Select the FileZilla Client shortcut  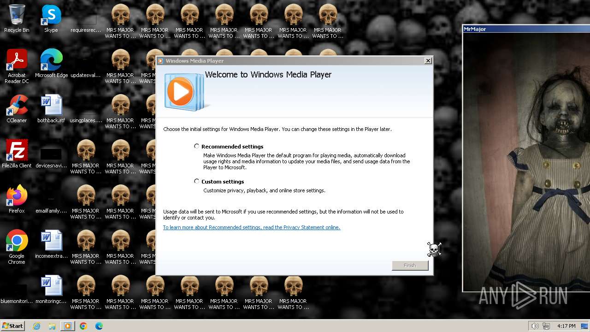click(x=17, y=154)
